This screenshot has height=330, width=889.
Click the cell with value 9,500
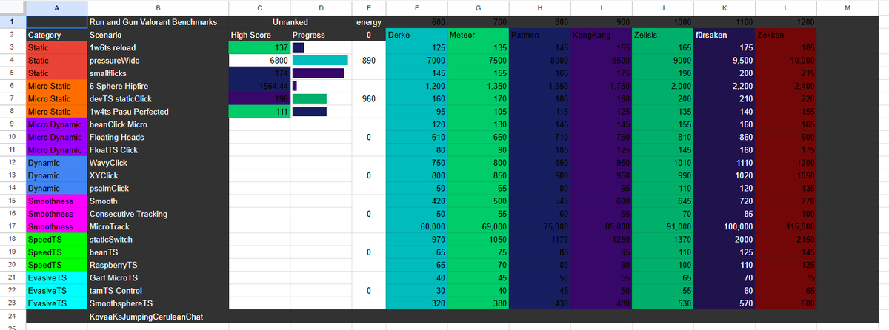pos(724,60)
